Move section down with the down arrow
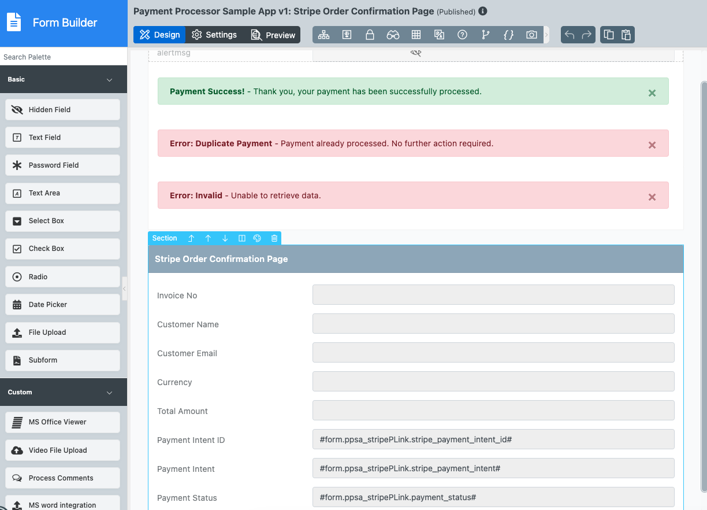Image resolution: width=707 pixels, height=510 pixels. tap(225, 238)
